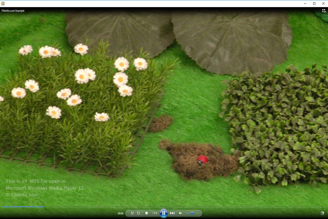
Task: Minimize the Media Player window
Action: click(x=305, y=4)
